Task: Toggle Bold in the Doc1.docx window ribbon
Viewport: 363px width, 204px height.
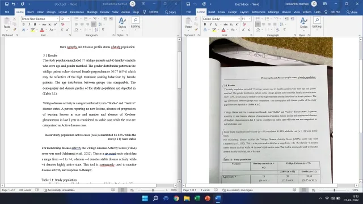Action: 205,24
